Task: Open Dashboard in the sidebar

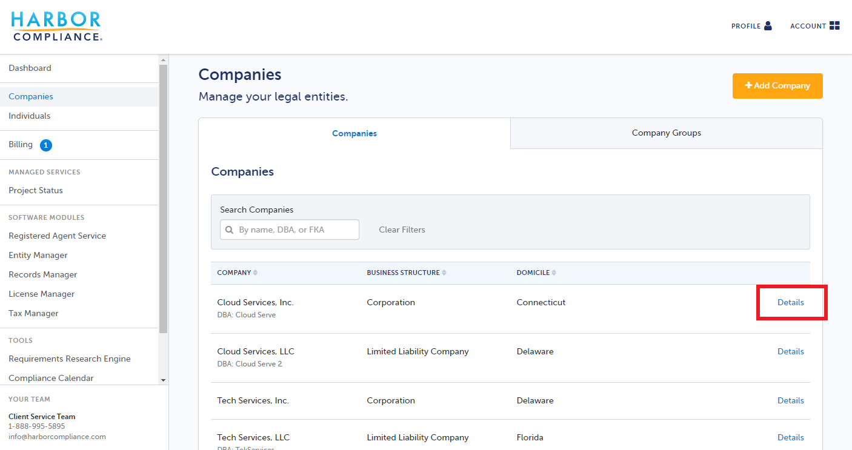Action: [x=30, y=68]
